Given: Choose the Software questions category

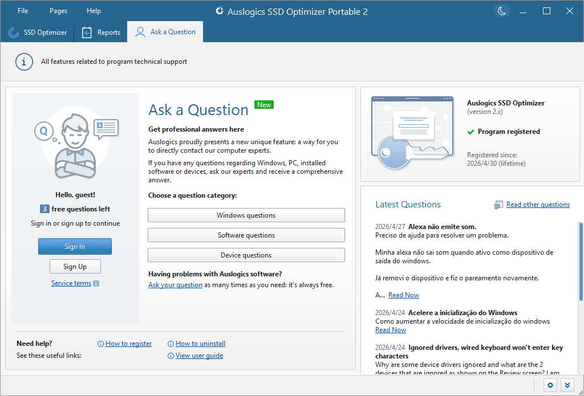Looking at the screenshot, I should (246, 235).
